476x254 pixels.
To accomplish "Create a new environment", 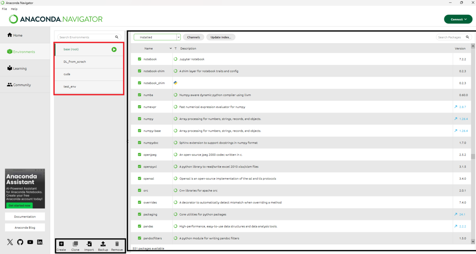I will 61,246.
